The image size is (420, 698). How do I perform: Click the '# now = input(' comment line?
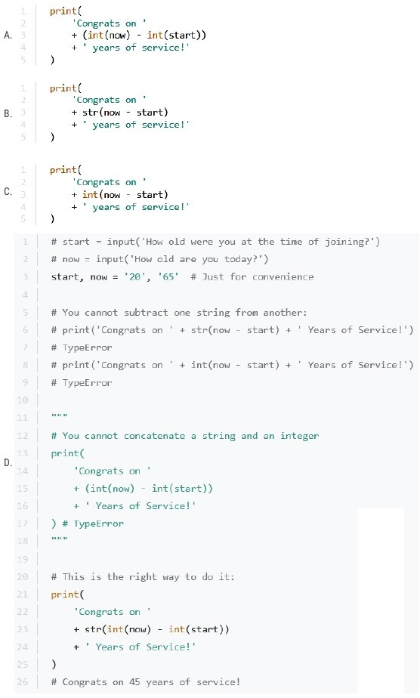click(x=159, y=259)
